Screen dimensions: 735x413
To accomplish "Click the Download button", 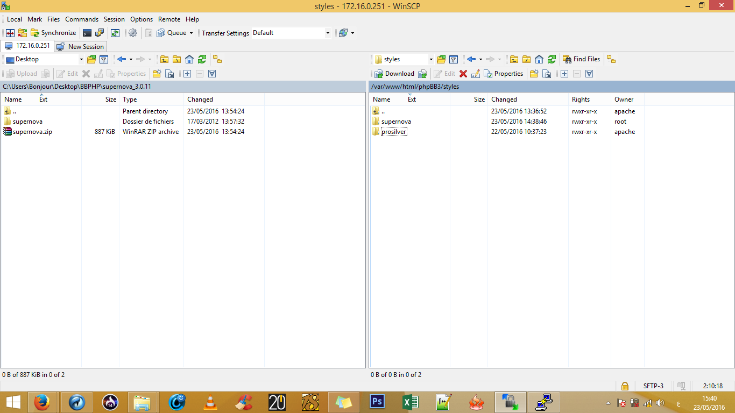I will 394,74.
